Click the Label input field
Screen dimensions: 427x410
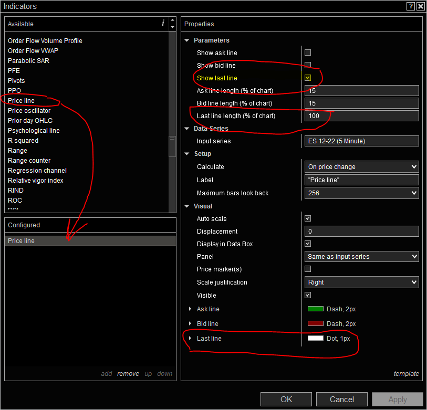click(x=362, y=180)
